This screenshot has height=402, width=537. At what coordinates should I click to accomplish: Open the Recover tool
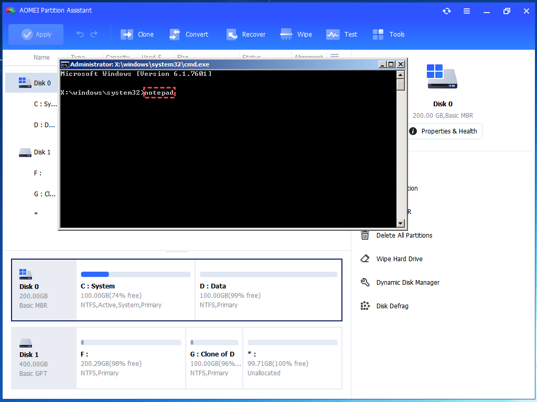(246, 35)
